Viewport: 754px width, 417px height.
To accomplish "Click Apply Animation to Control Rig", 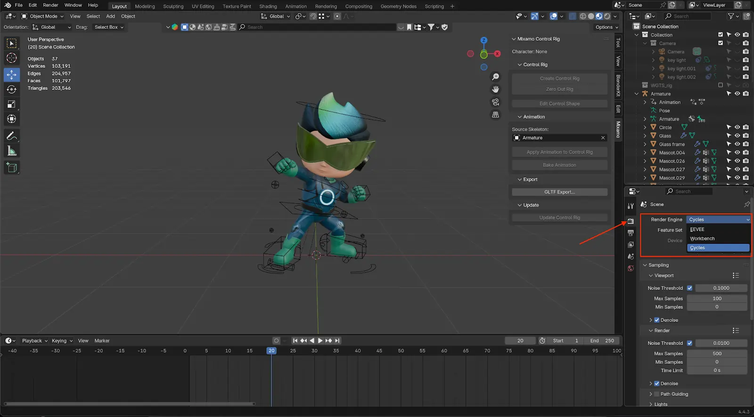I will pyautogui.click(x=560, y=152).
